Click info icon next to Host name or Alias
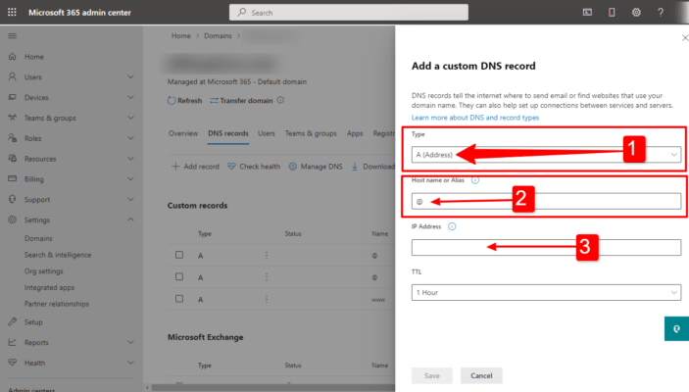The height and width of the screenshot is (392, 689). [475, 180]
